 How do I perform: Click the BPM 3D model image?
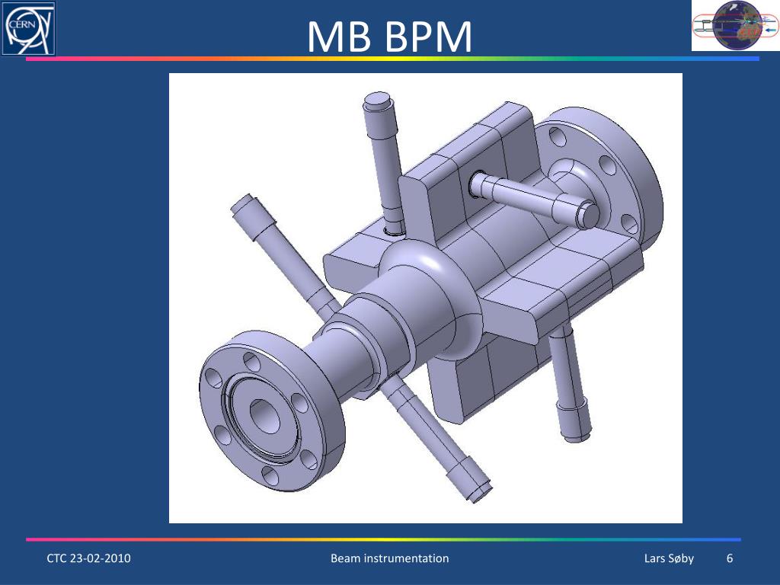pos(425,298)
